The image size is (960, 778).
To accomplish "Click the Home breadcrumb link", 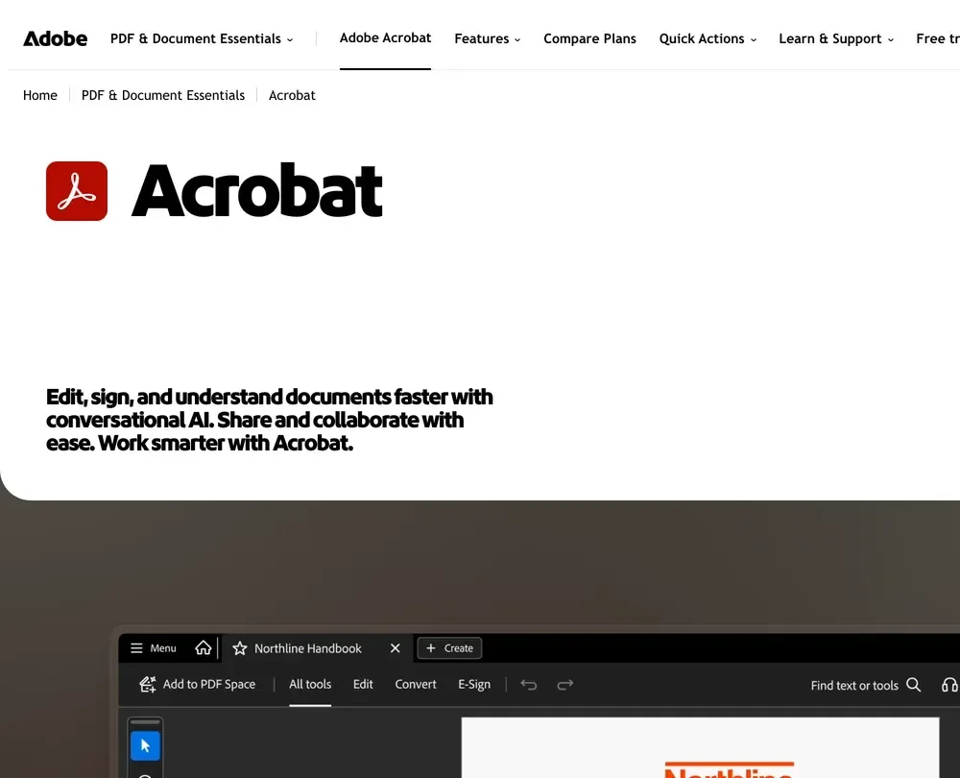I will [39, 95].
